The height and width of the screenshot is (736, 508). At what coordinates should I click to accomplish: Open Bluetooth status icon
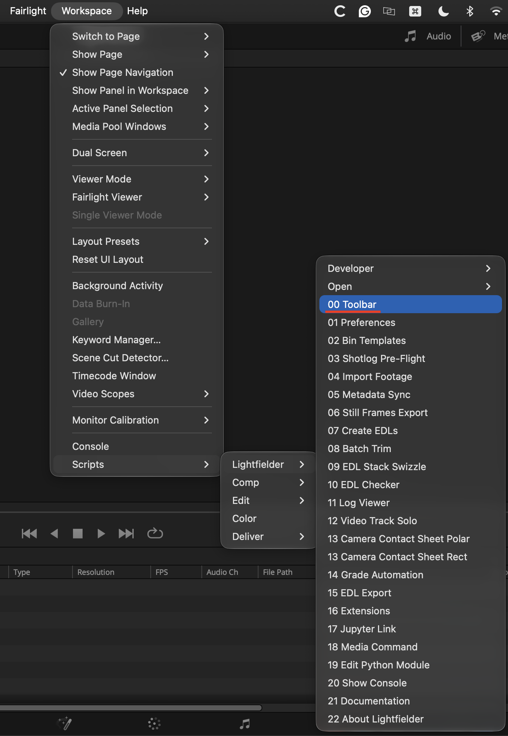tap(470, 11)
